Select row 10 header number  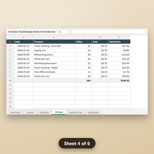[x=10, y=81]
